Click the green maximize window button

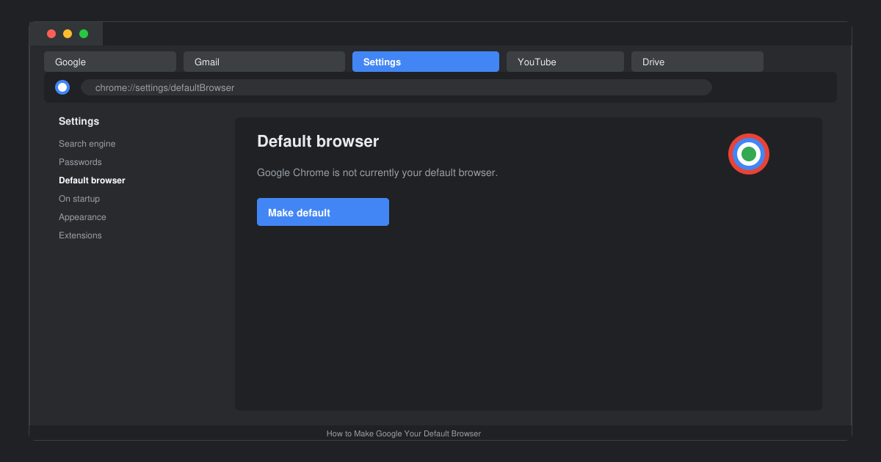tap(84, 34)
